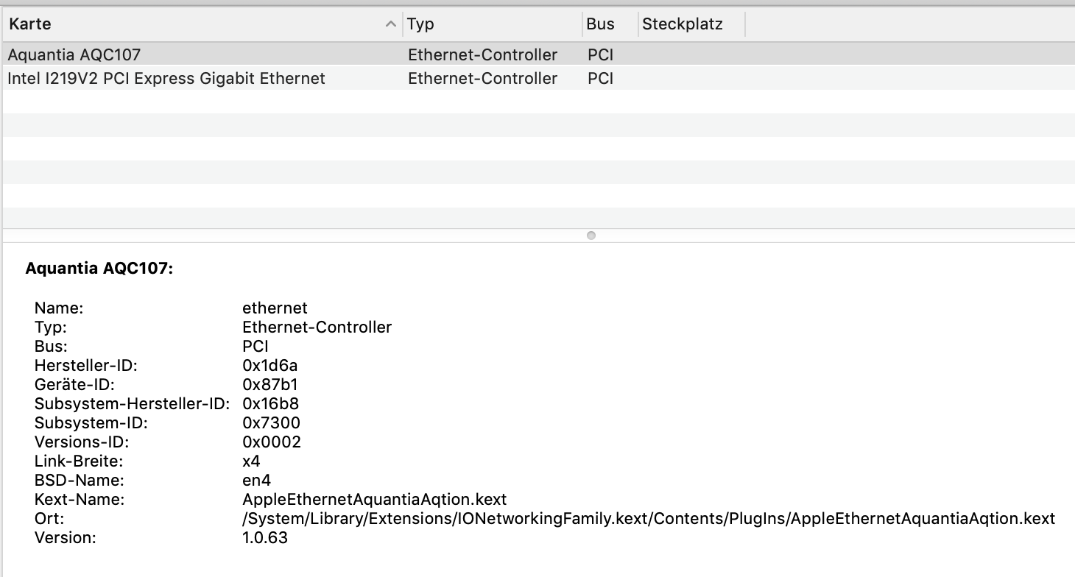Click the Kext-Name value AppleEthernetAquantiaAqtion.kext
1075x577 pixels.
[374, 500]
